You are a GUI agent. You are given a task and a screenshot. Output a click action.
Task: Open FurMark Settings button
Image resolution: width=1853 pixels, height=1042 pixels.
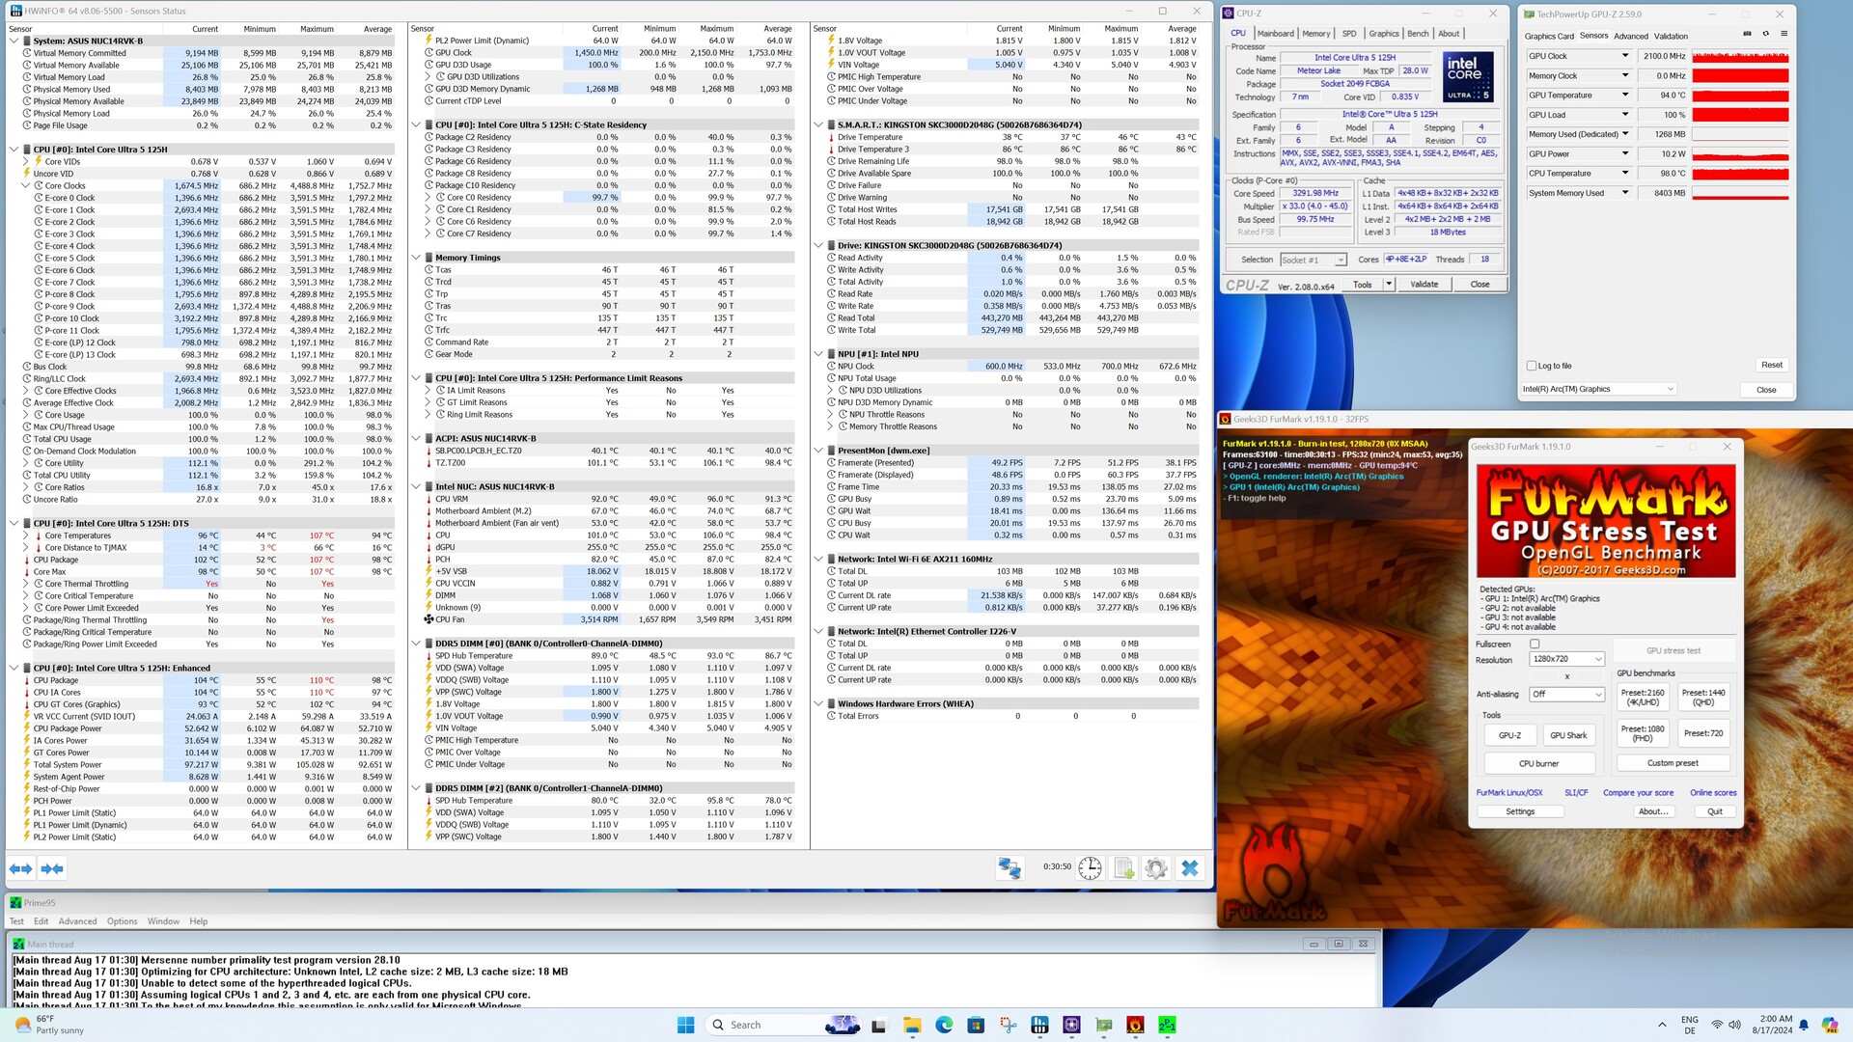[x=1520, y=811]
